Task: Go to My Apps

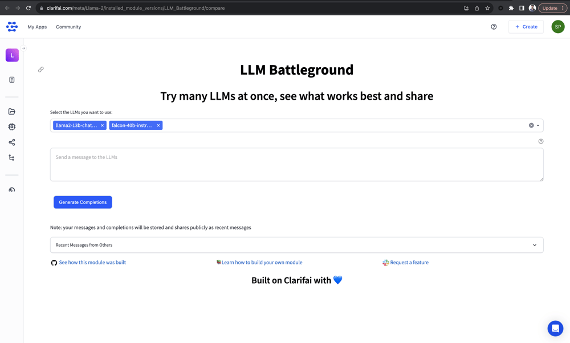Action: point(37,27)
